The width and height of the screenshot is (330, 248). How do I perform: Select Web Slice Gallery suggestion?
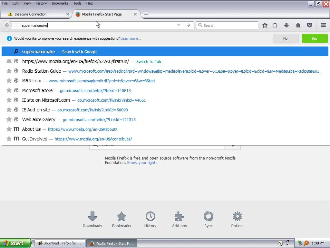(x=165, y=119)
